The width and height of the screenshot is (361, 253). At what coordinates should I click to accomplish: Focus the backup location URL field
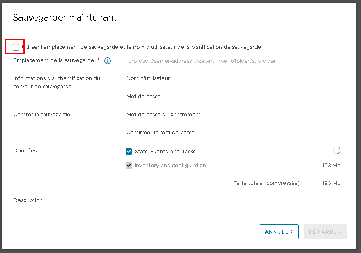(233, 61)
